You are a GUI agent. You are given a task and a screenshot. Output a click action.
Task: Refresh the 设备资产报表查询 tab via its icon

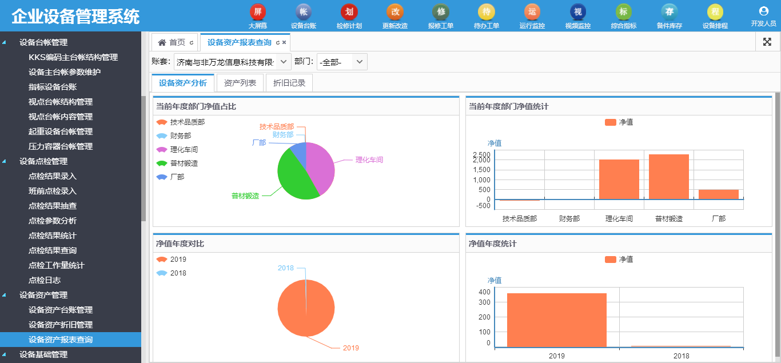[x=277, y=42]
